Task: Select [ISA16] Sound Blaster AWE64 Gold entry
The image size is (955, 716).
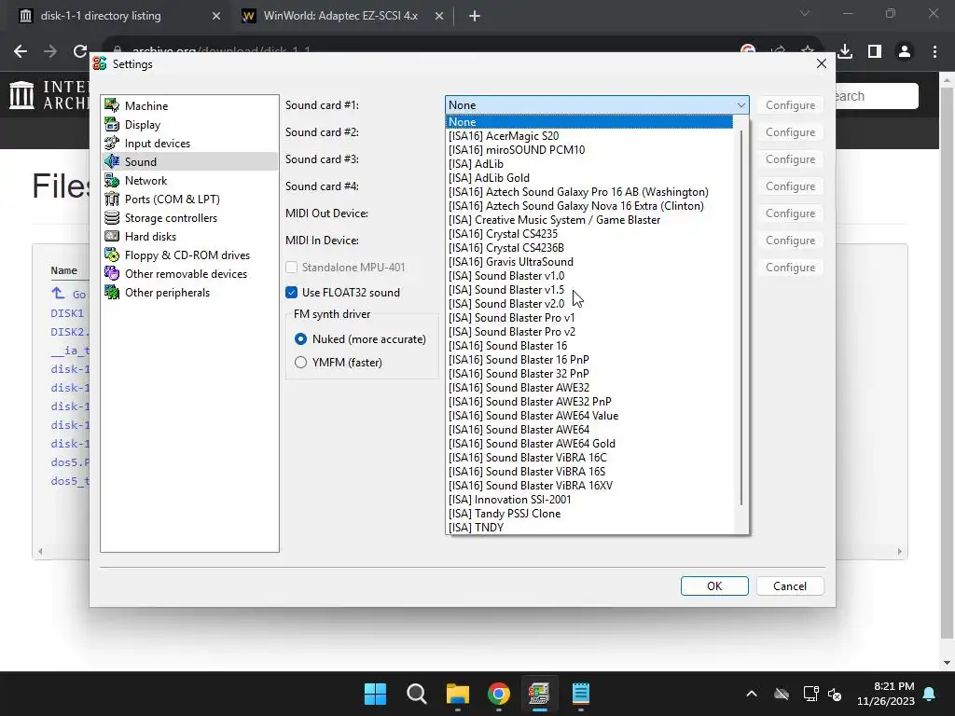Action: (x=589, y=444)
